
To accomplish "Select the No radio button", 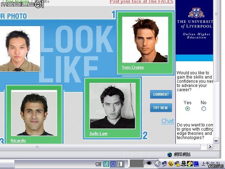I will [x=204, y=109].
